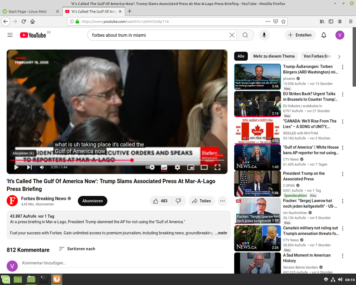Save page to Pocket icon
The image size is (356, 285).
(276, 21)
